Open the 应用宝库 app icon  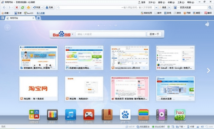[x=34, y=114]
